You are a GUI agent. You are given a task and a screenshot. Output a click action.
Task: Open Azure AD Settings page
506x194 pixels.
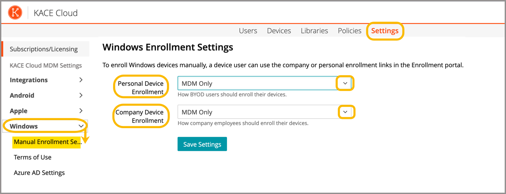(x=39, y=173)
